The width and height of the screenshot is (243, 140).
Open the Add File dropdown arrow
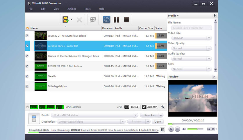[x=72, y=19]
